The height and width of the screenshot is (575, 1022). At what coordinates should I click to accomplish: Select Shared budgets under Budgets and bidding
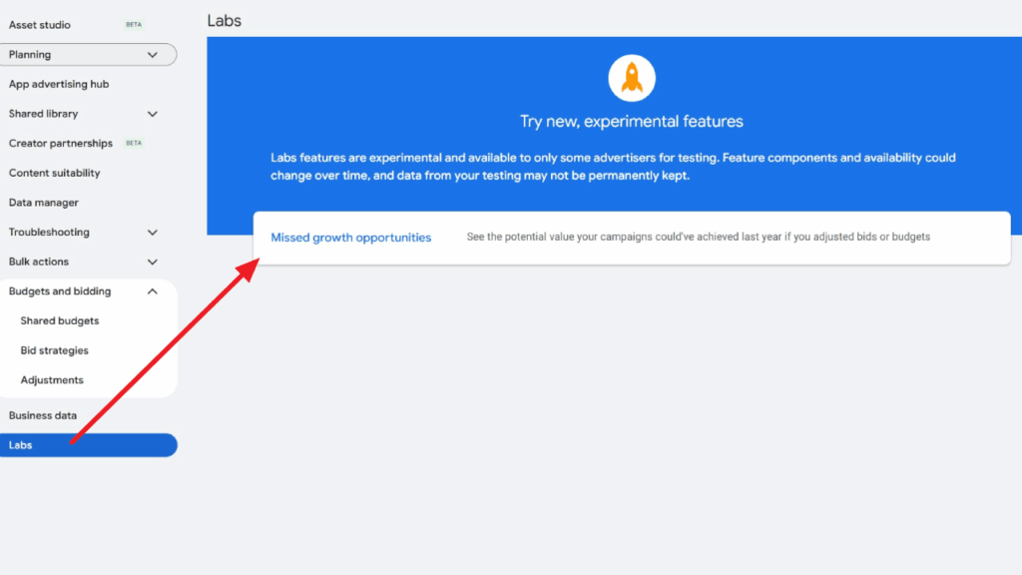60,320
